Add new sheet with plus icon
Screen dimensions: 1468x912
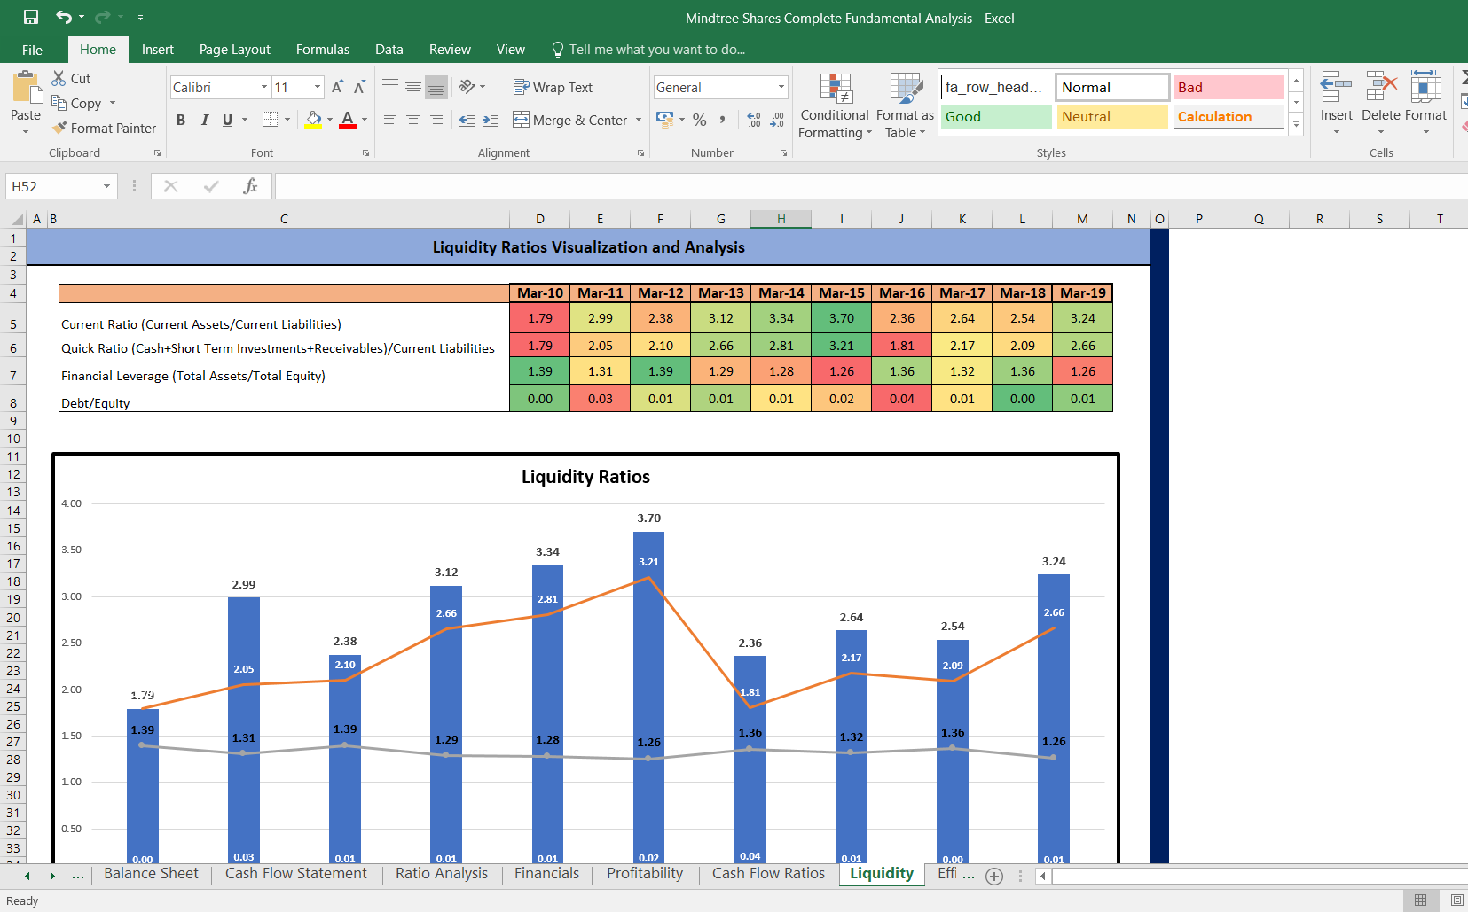pyautogui.click(x=994, y=876)
